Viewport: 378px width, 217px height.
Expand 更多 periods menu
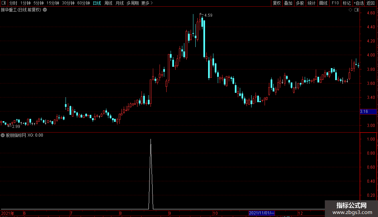point(147,3)
